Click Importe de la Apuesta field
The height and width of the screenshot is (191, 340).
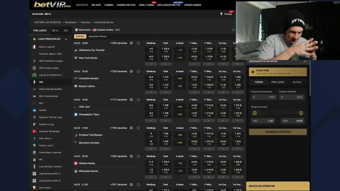click(264, 97)
